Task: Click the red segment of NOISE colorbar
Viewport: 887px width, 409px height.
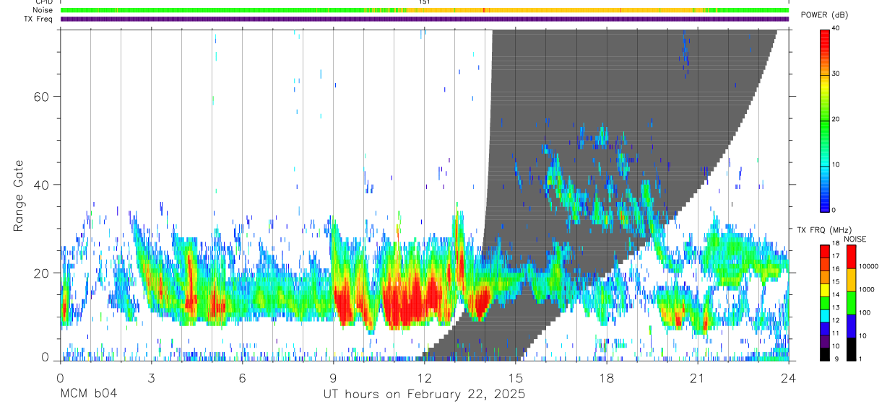Action: point(850,257)
